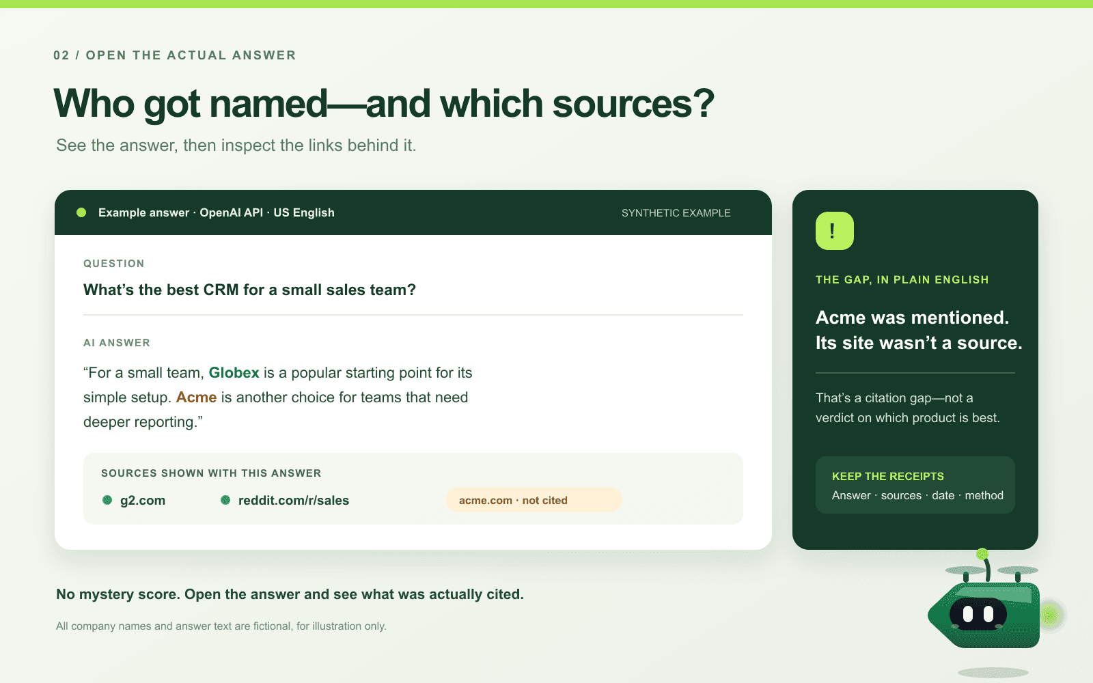This screenshot has height=683, width=1093.
Task: Open the g2.com source link
Action: coord(143,500)
